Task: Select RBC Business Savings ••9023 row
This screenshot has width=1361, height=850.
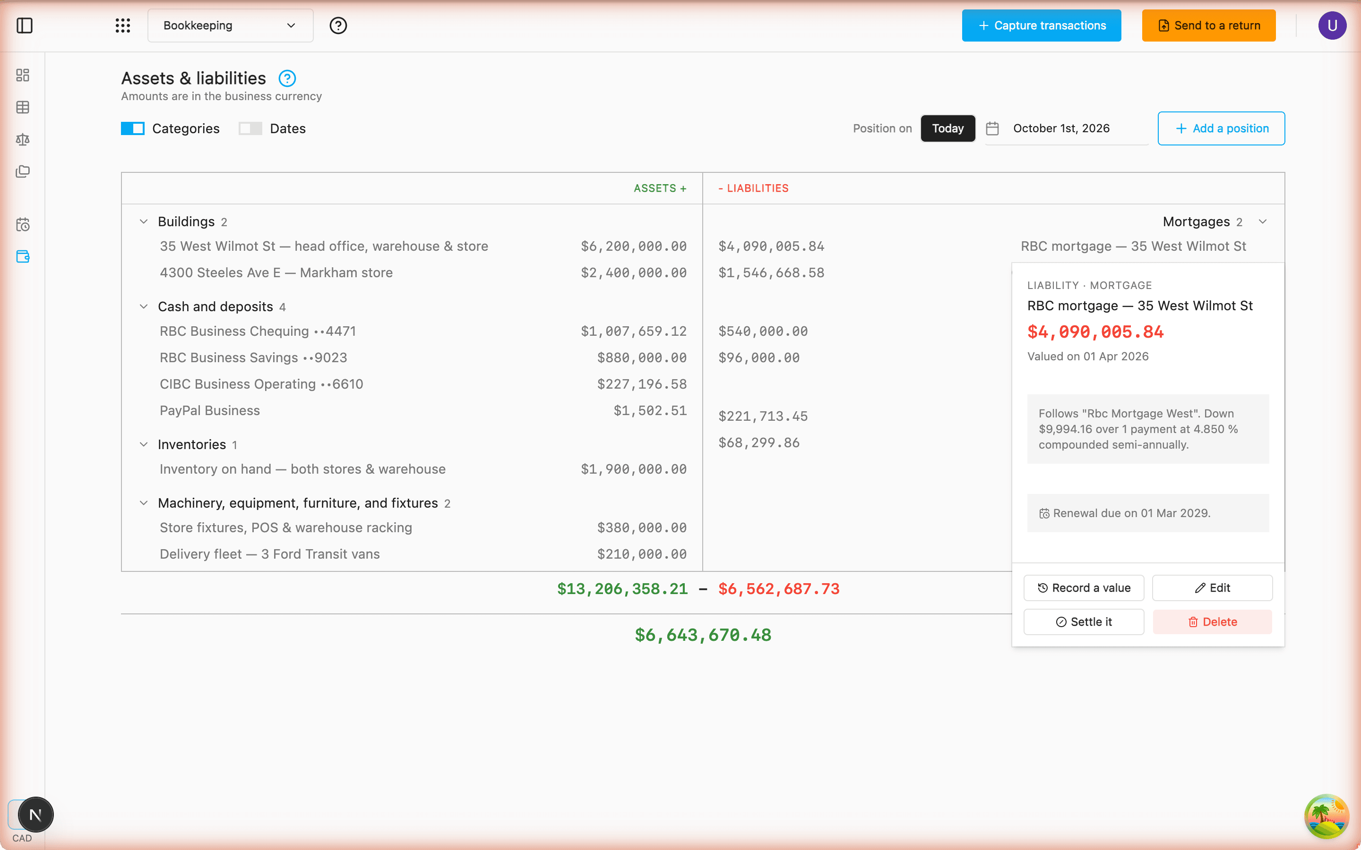Action: [423, 358]
